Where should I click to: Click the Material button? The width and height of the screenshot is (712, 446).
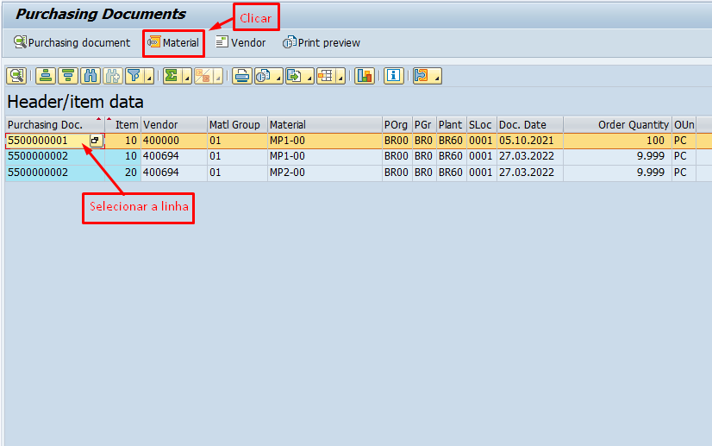tap(173, 42)
